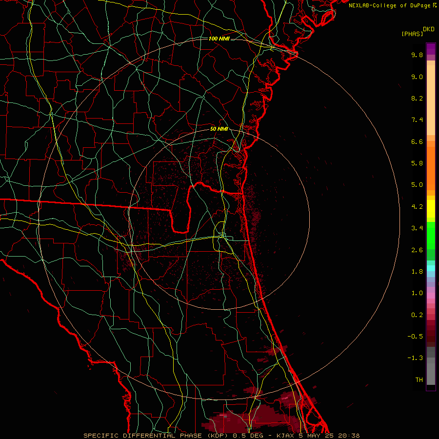Click the 4.2 value on the color scale
The width and height of the screenshot is (439, 439).
tap(417, 206)
